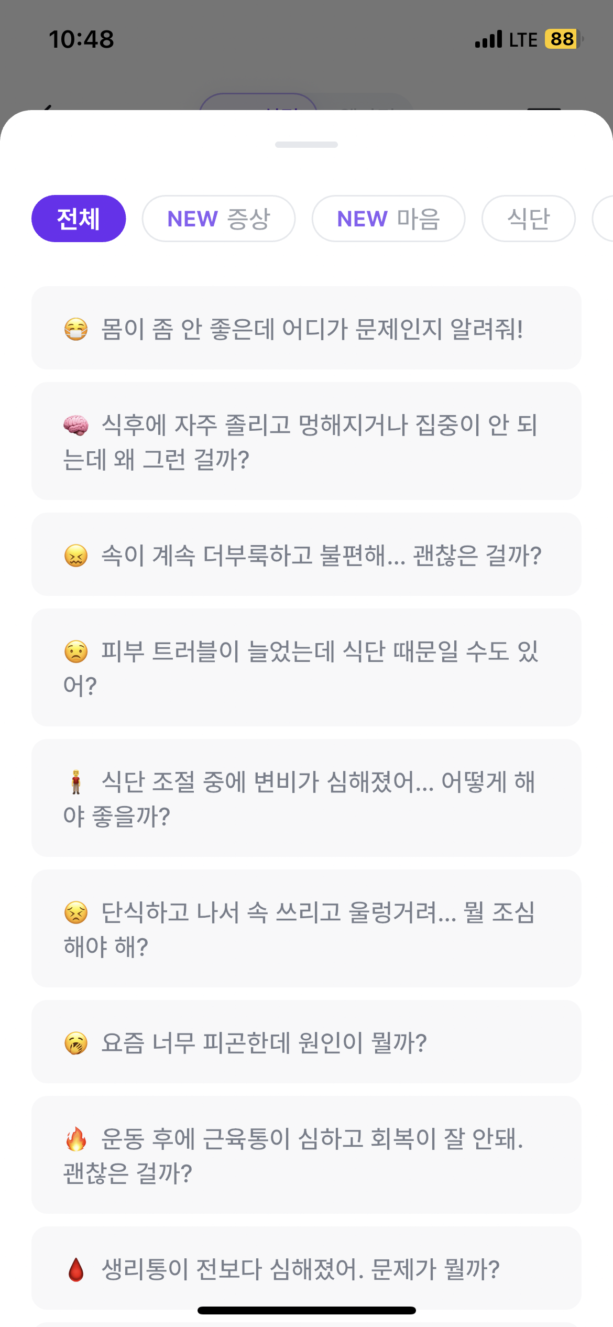Screen dimensions: 613x1327
Task: Tap the fire emoji icon
Action: (x=76, y=1138)
